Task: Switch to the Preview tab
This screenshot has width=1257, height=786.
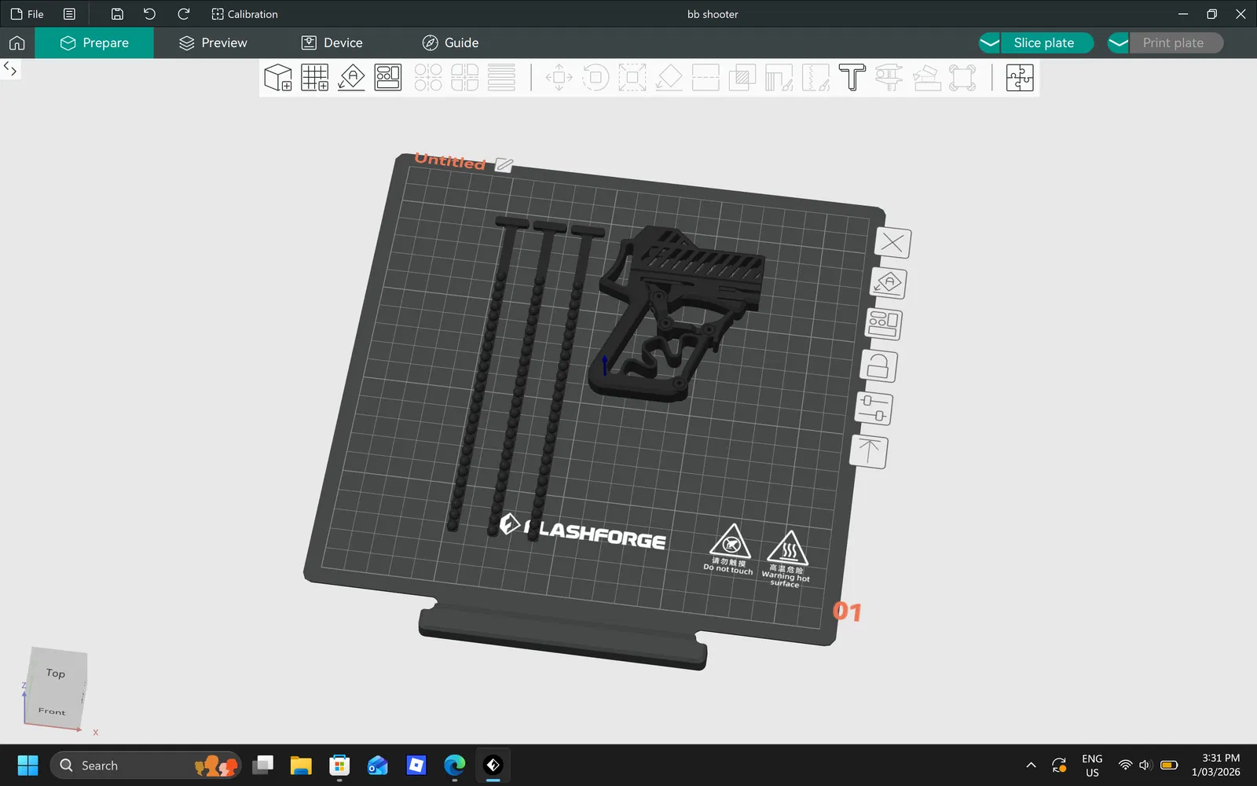Action: point(213,42)
